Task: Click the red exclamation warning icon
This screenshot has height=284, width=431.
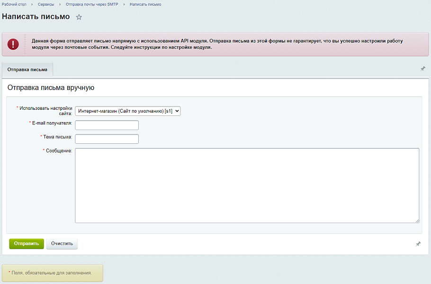Action: pyautogui.click(x=13, y=44)
